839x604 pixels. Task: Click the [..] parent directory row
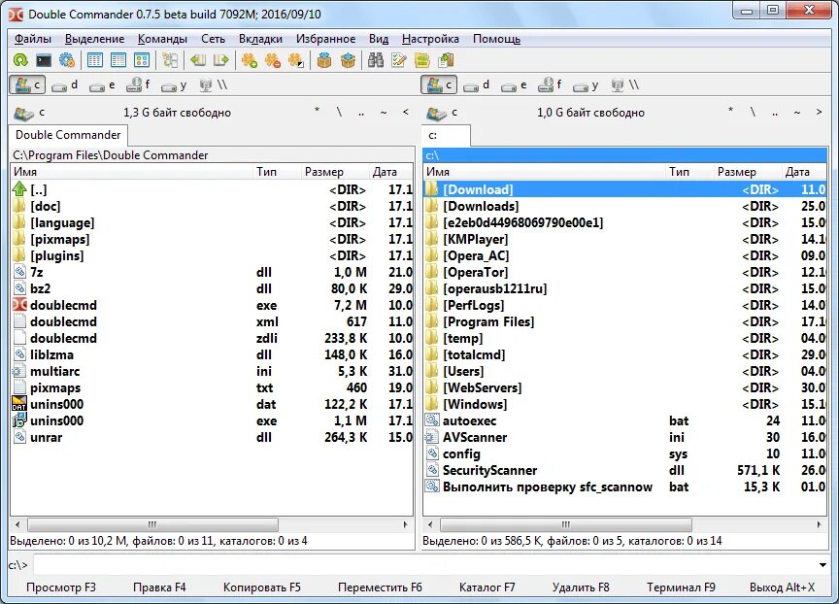[x=212, y=189]
